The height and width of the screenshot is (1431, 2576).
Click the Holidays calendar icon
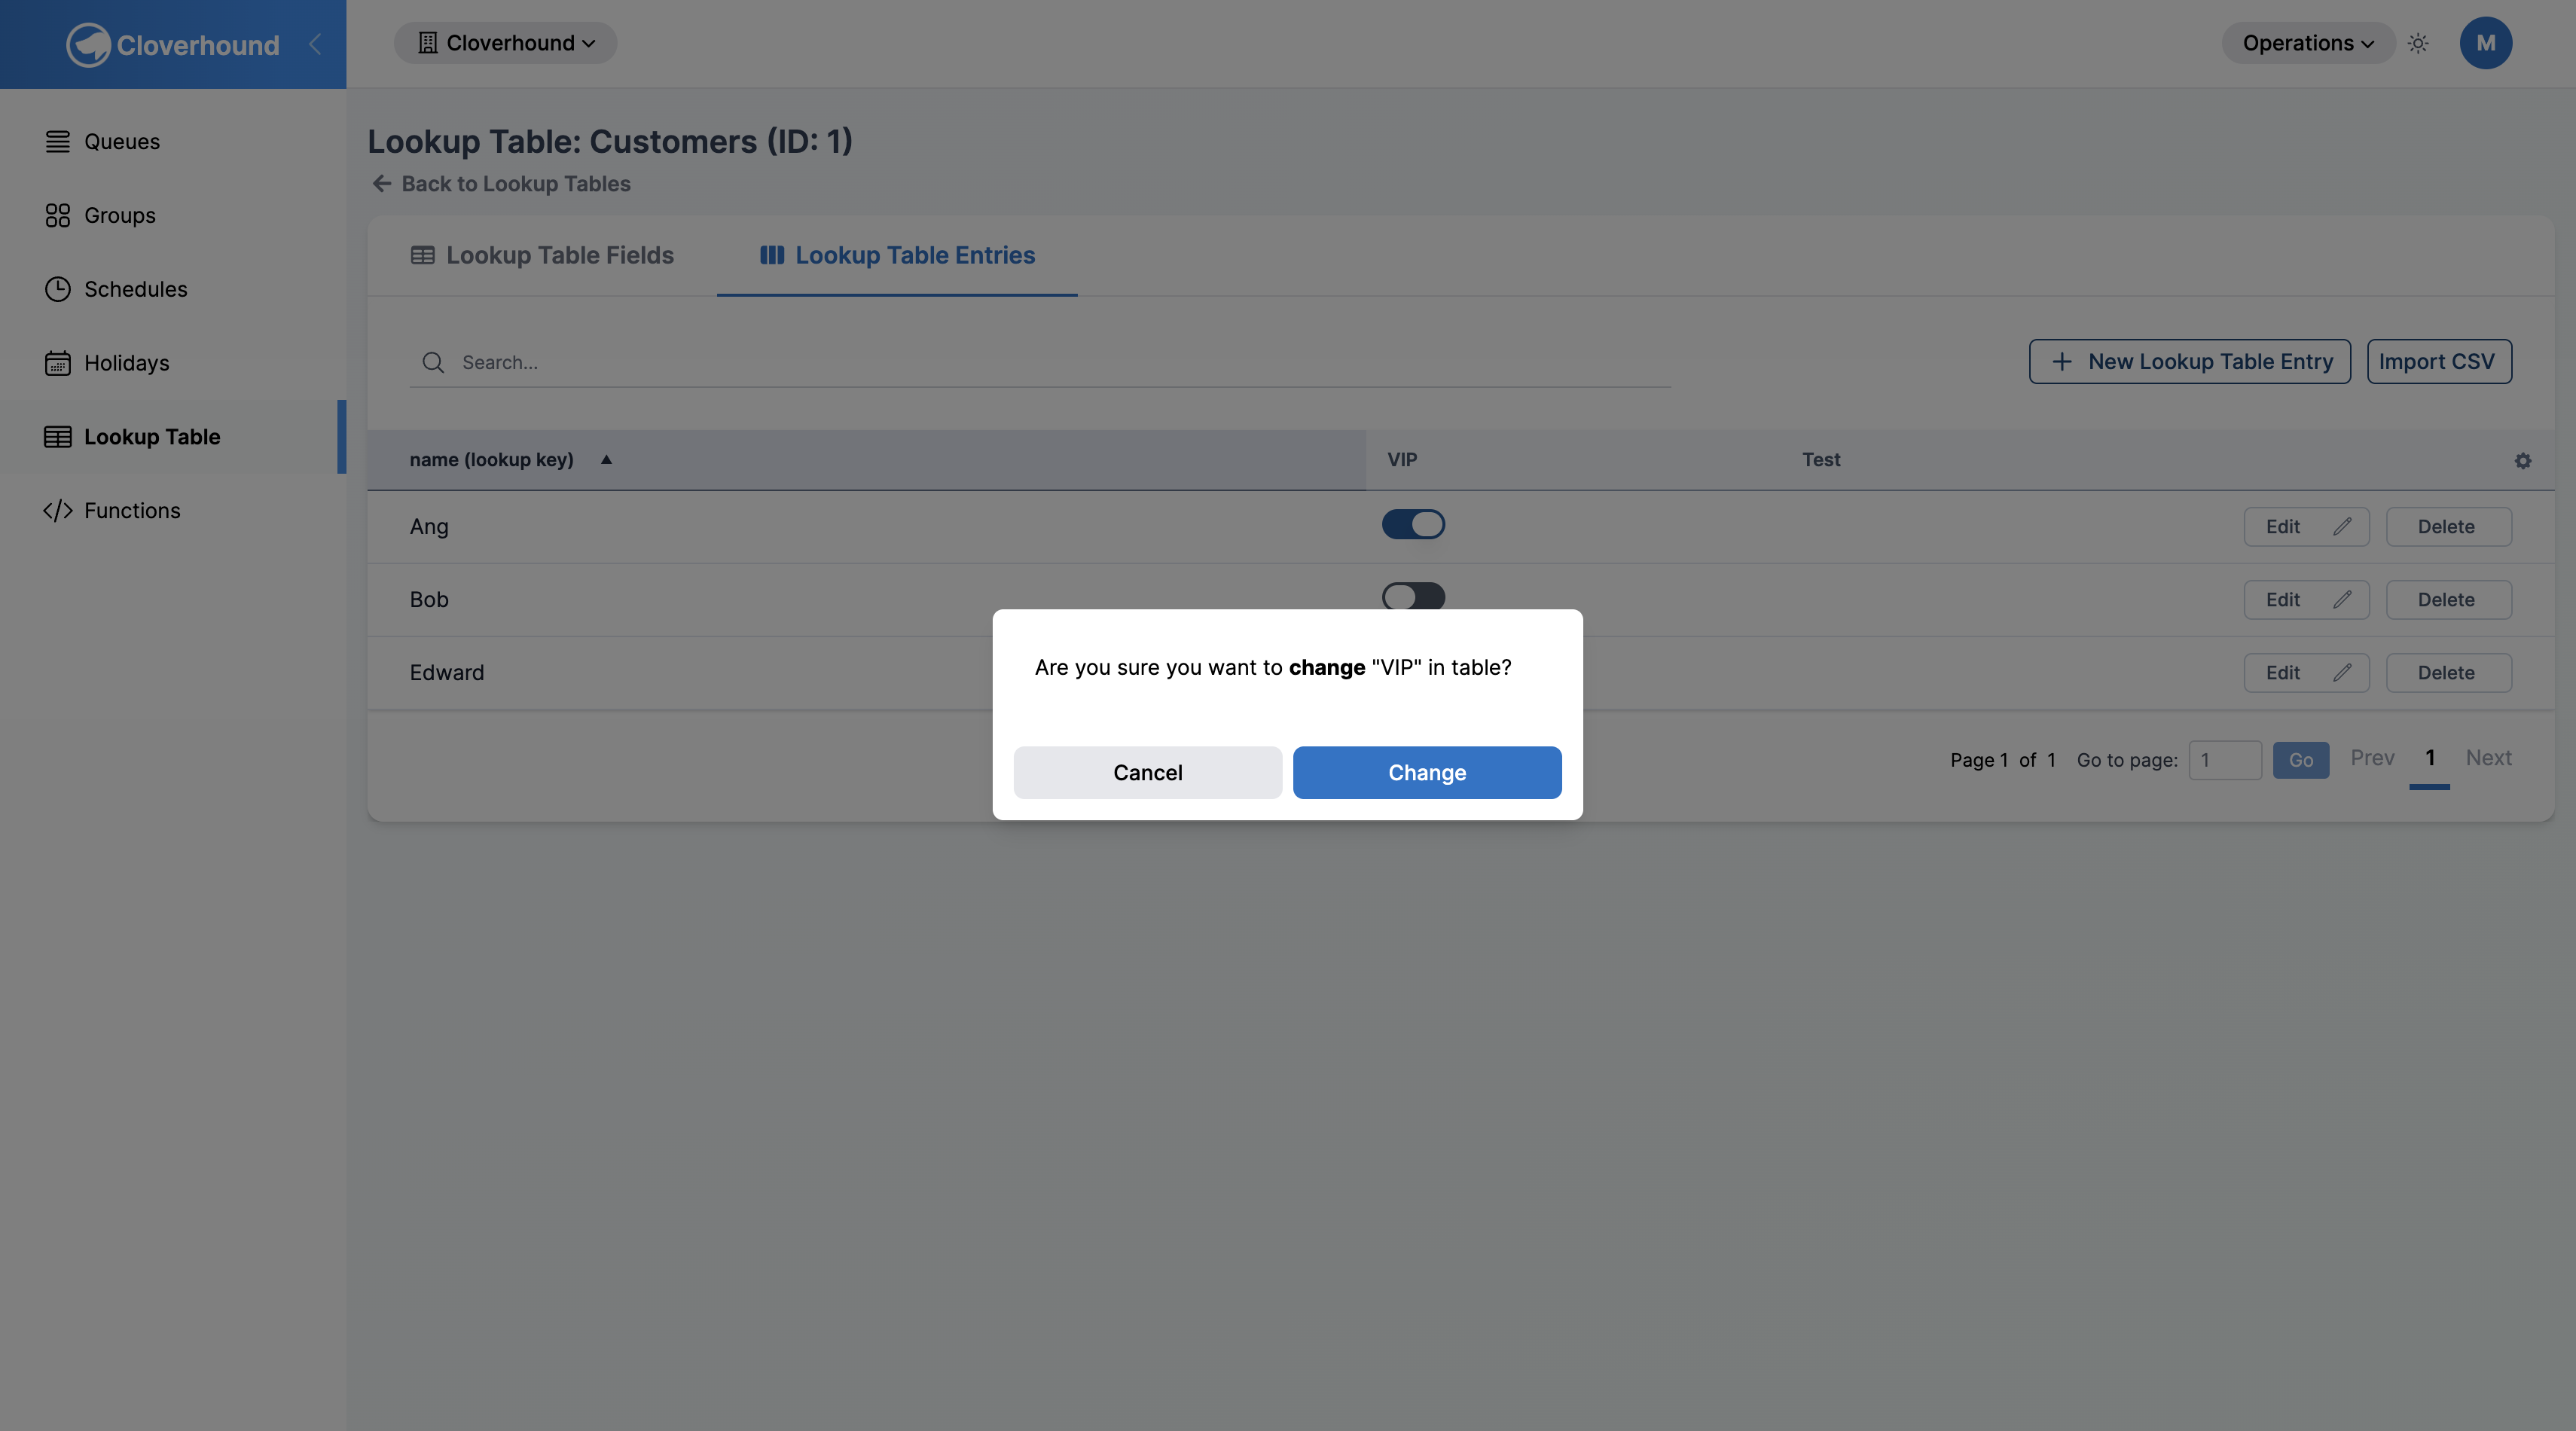58,363
